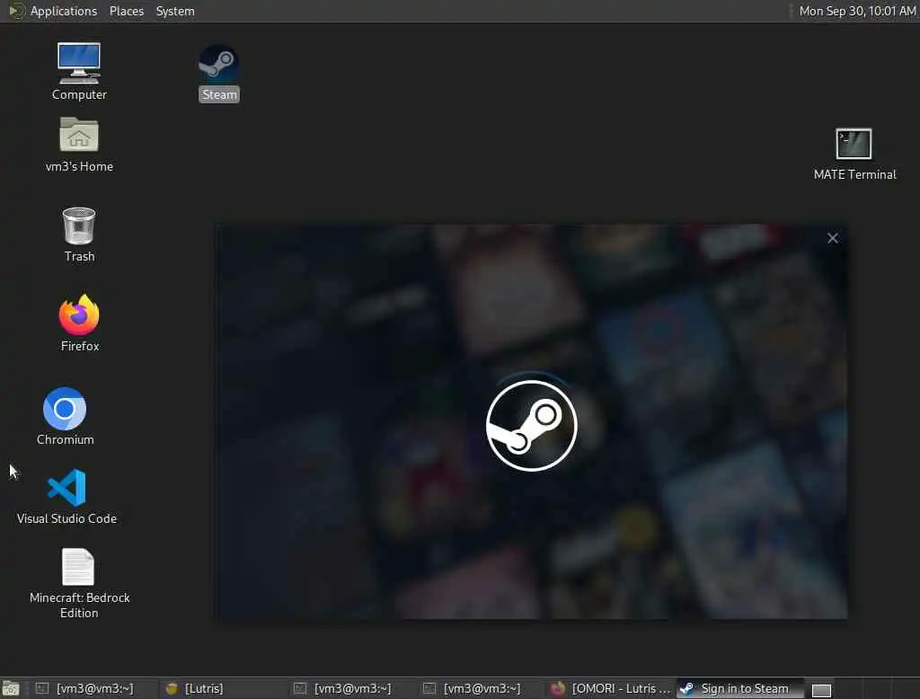Close the Steam loading window
The height and width of the screenshot is (699, 920).
pos(833,238)
